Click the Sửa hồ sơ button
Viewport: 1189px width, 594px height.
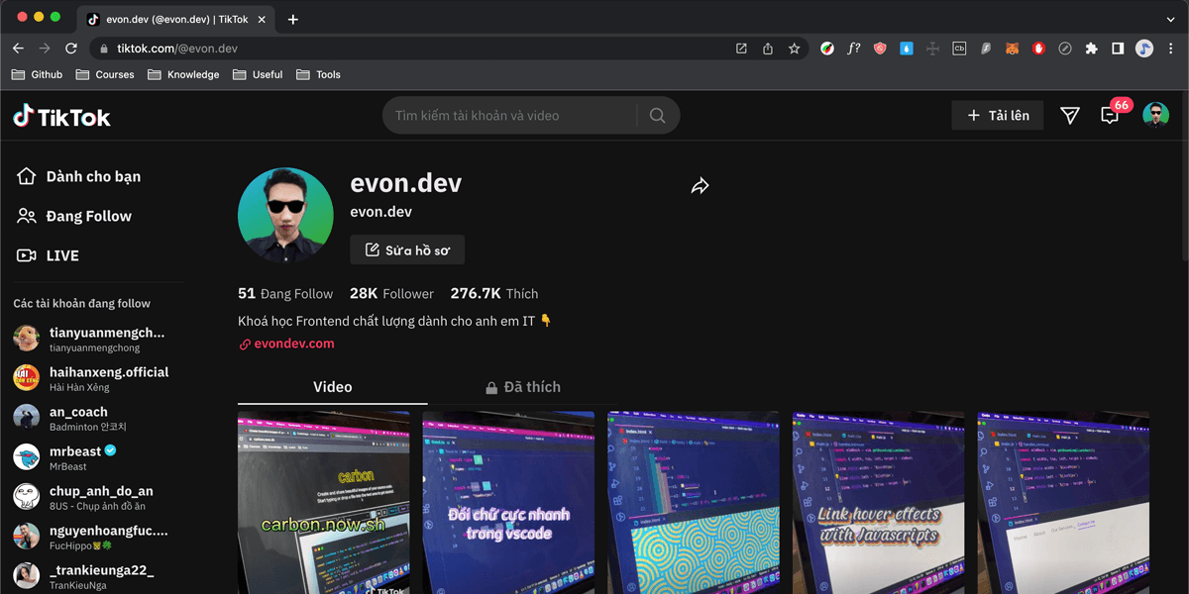(407, 250)
